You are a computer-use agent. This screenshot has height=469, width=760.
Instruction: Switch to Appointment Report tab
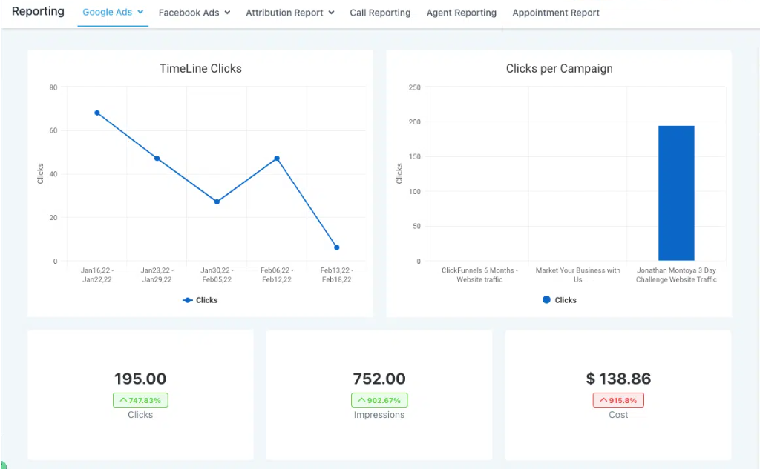pos(555,13)
